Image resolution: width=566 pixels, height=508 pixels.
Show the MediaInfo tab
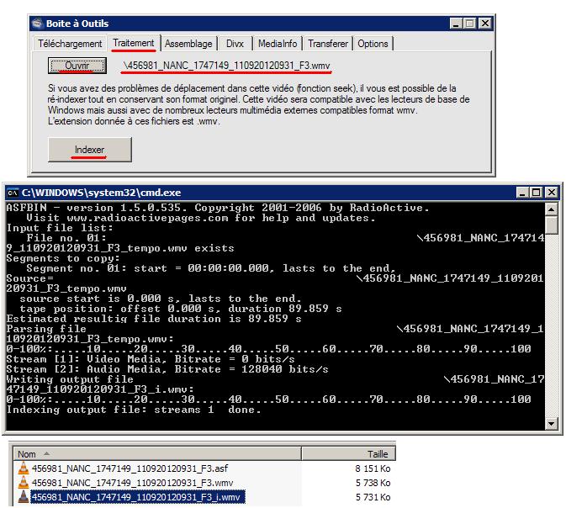pyautogui.click(x=276, y=44)
